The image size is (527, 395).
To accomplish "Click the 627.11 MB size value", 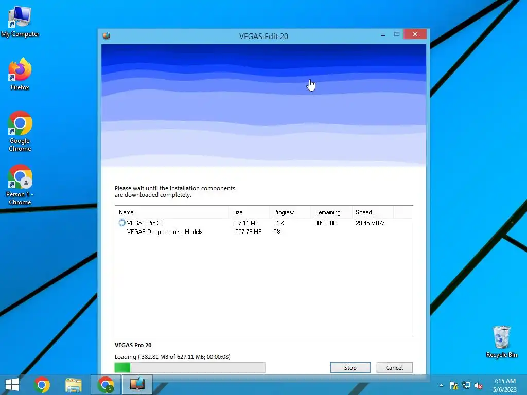I will pos(245,223).
